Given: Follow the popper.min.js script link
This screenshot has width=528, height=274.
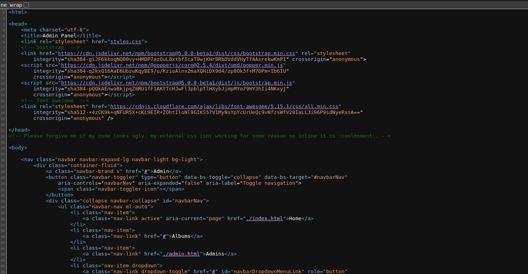Looking at the screenshot, I should point(172,65).
